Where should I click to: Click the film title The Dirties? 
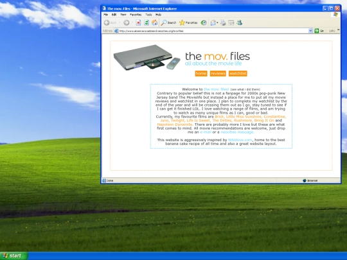[x=222, y=120]
